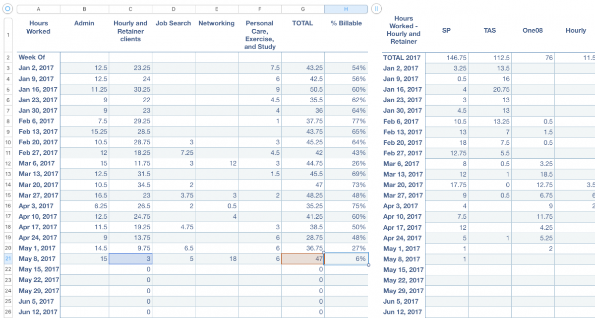This screenshot has width=595, height=318.
Task: Click 'Personal Care, Exercise, and Study' header
Action: [x=260, y=35]
